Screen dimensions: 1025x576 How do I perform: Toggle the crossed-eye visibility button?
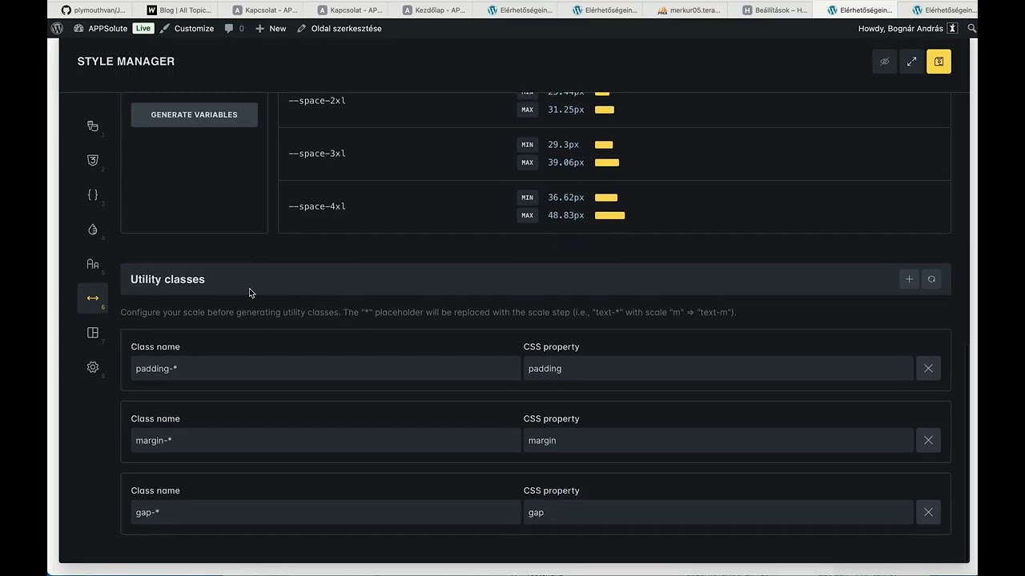tap(884, 62)
